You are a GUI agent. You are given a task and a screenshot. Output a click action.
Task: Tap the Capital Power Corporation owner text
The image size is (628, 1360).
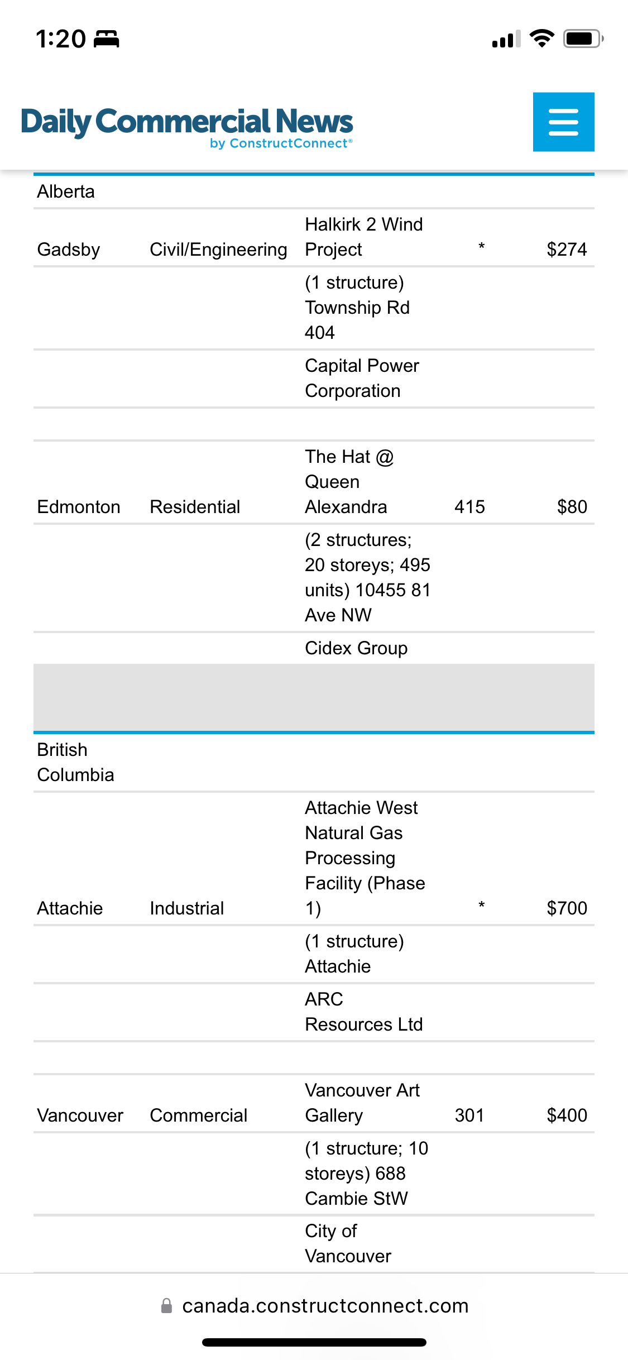click(362, 378)
